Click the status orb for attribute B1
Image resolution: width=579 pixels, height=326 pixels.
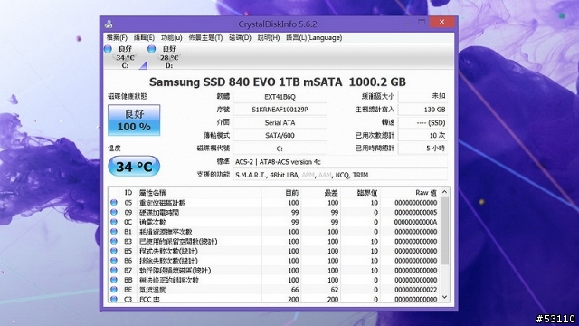point(114,232)
